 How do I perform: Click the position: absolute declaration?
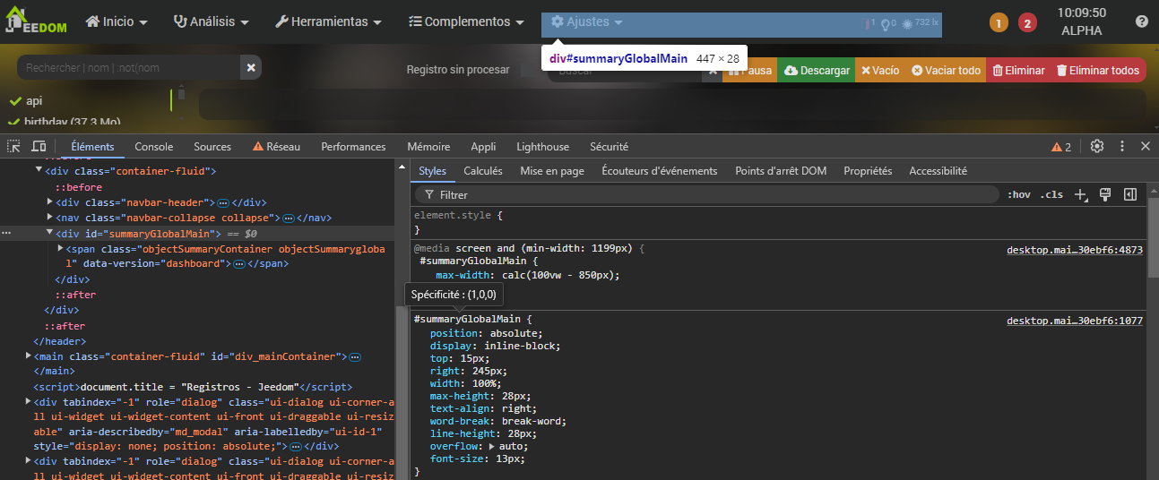[486, 333]
